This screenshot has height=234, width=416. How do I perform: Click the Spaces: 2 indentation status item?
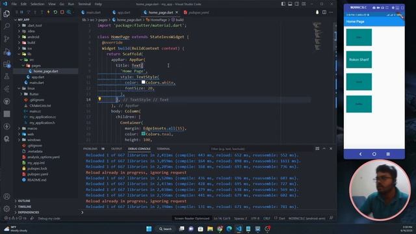(x=240, y=218)
